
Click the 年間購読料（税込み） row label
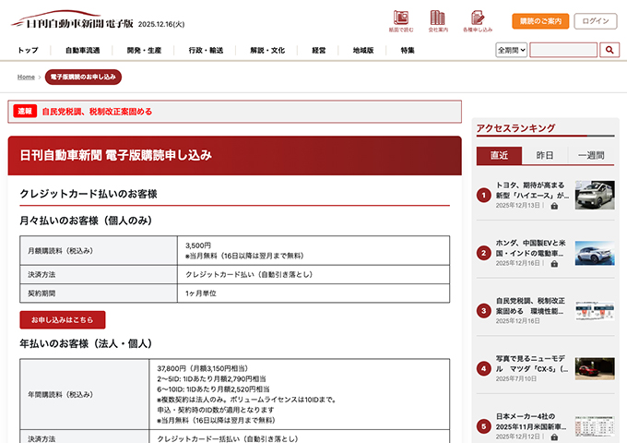[x=60, y=395]
